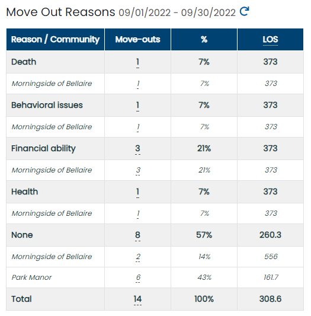Viewport: 311px width, 316px height.
Task: Click the Financial ability move-outs number 3
Action: 137,149
